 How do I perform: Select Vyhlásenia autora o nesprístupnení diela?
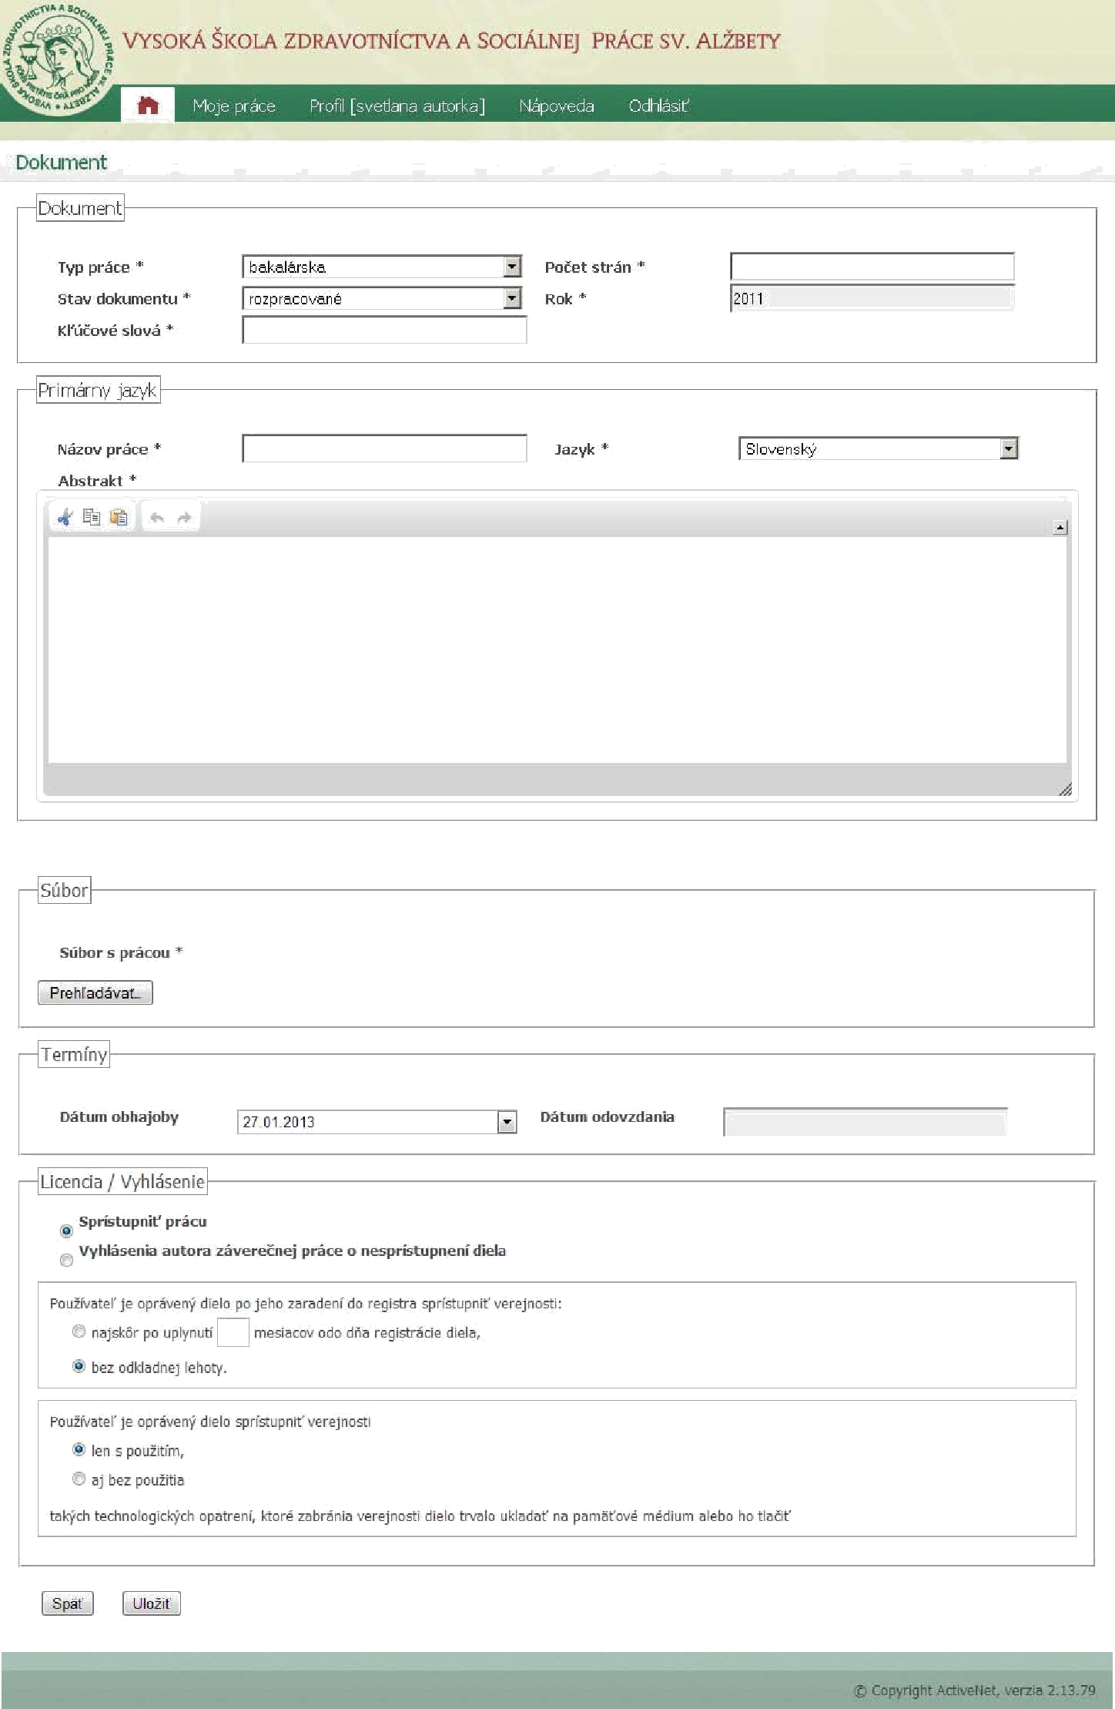click(66, 1260)
